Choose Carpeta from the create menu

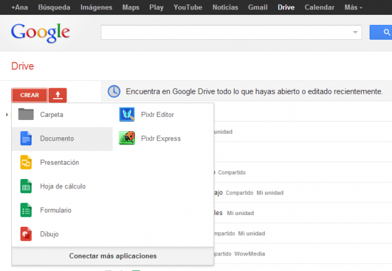tap(62, 114)
